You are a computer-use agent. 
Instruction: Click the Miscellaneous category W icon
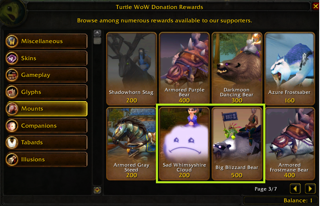12,41
